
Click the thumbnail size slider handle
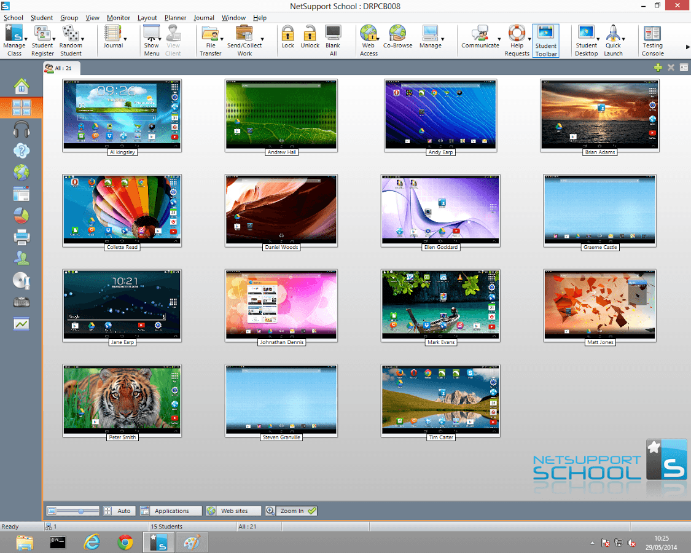pyautogui.click(x=80, y=511)
